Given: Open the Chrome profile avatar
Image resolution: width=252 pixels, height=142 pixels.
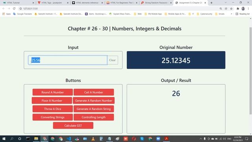Looking at the screenshot, I should click(243, 9).
